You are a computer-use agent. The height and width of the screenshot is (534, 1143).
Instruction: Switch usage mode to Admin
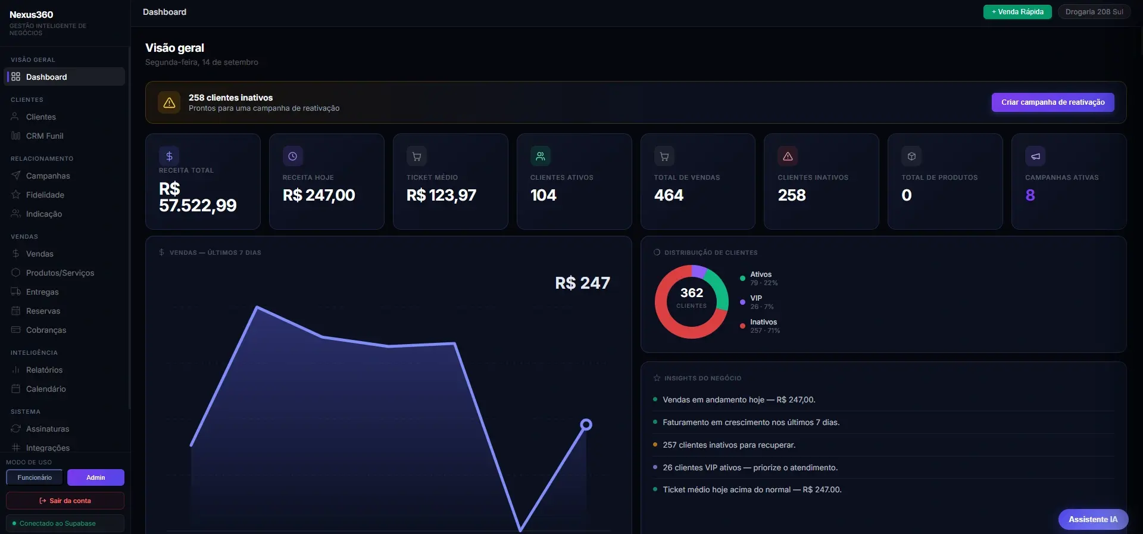tap(96, 477)
